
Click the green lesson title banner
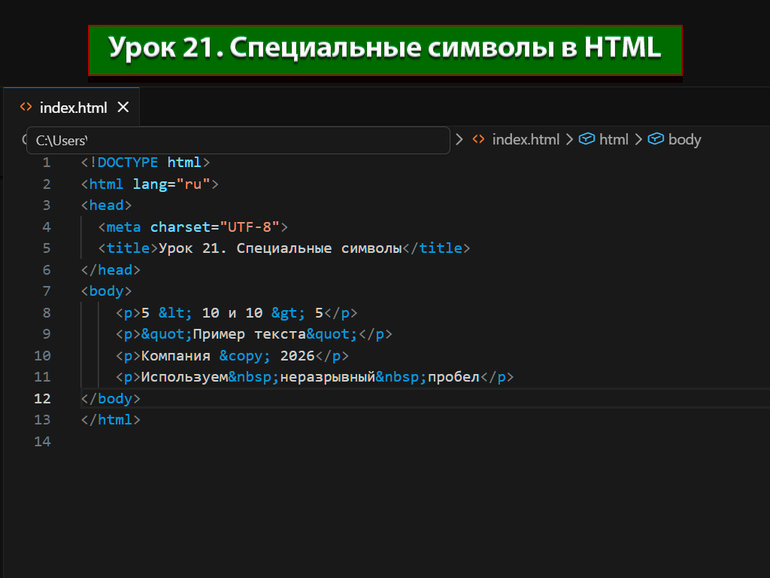[385, 50]
